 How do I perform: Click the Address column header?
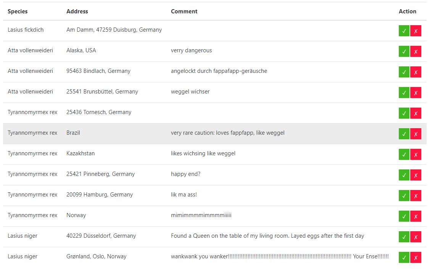click(77, 11)
